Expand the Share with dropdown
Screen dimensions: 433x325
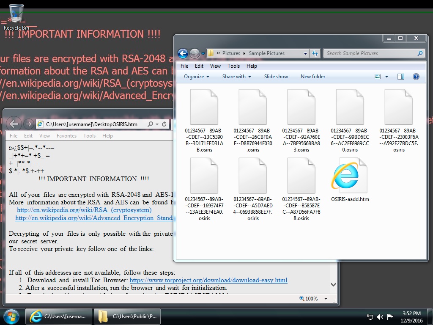236,77
